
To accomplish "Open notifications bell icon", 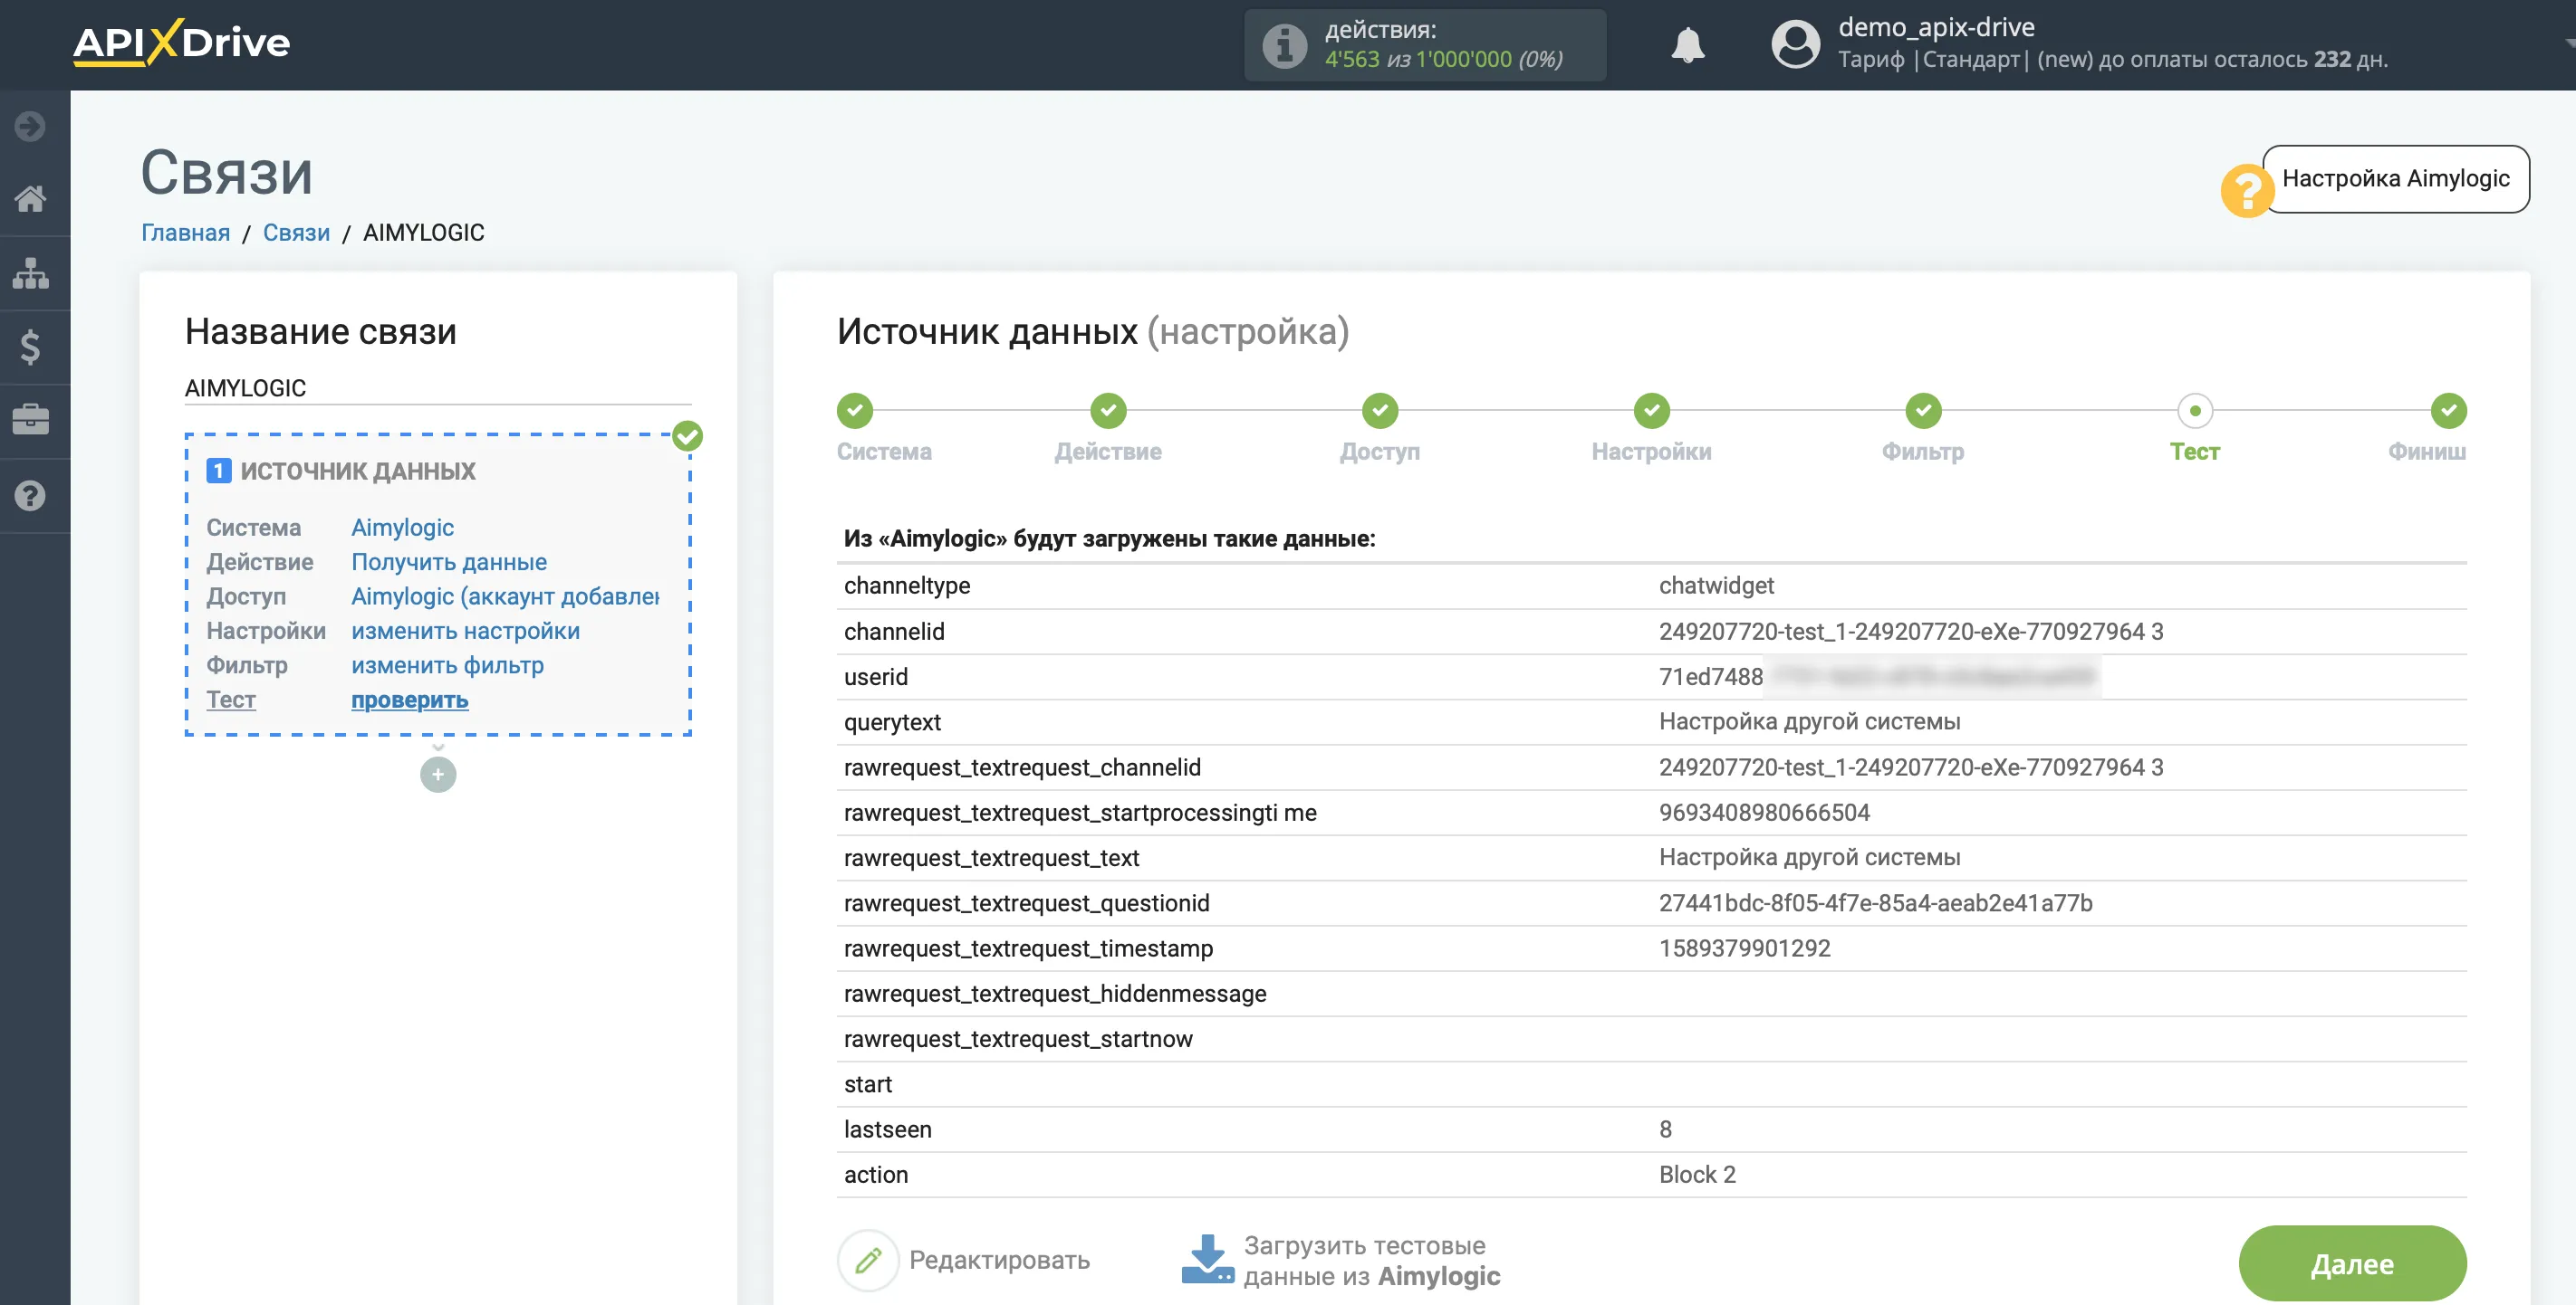I will pyautogui.click(x=1688, y=45).
